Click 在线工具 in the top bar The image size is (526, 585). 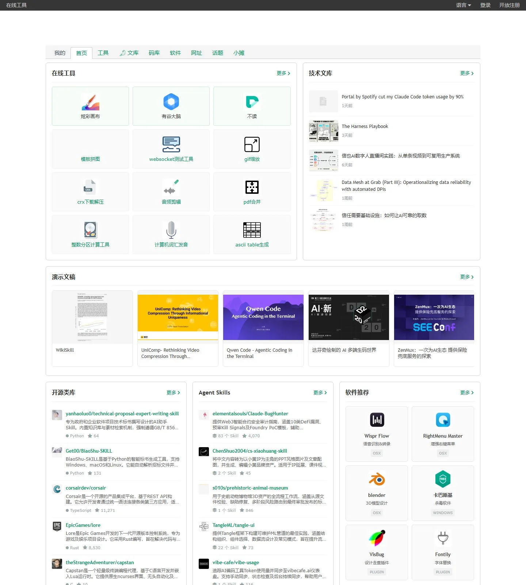click(16, 5)
